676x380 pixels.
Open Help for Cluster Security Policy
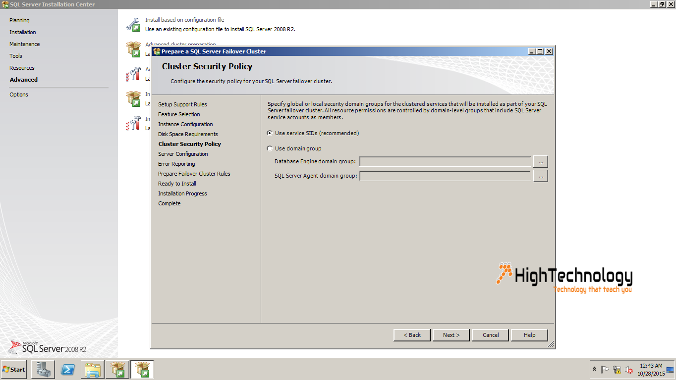530,335
